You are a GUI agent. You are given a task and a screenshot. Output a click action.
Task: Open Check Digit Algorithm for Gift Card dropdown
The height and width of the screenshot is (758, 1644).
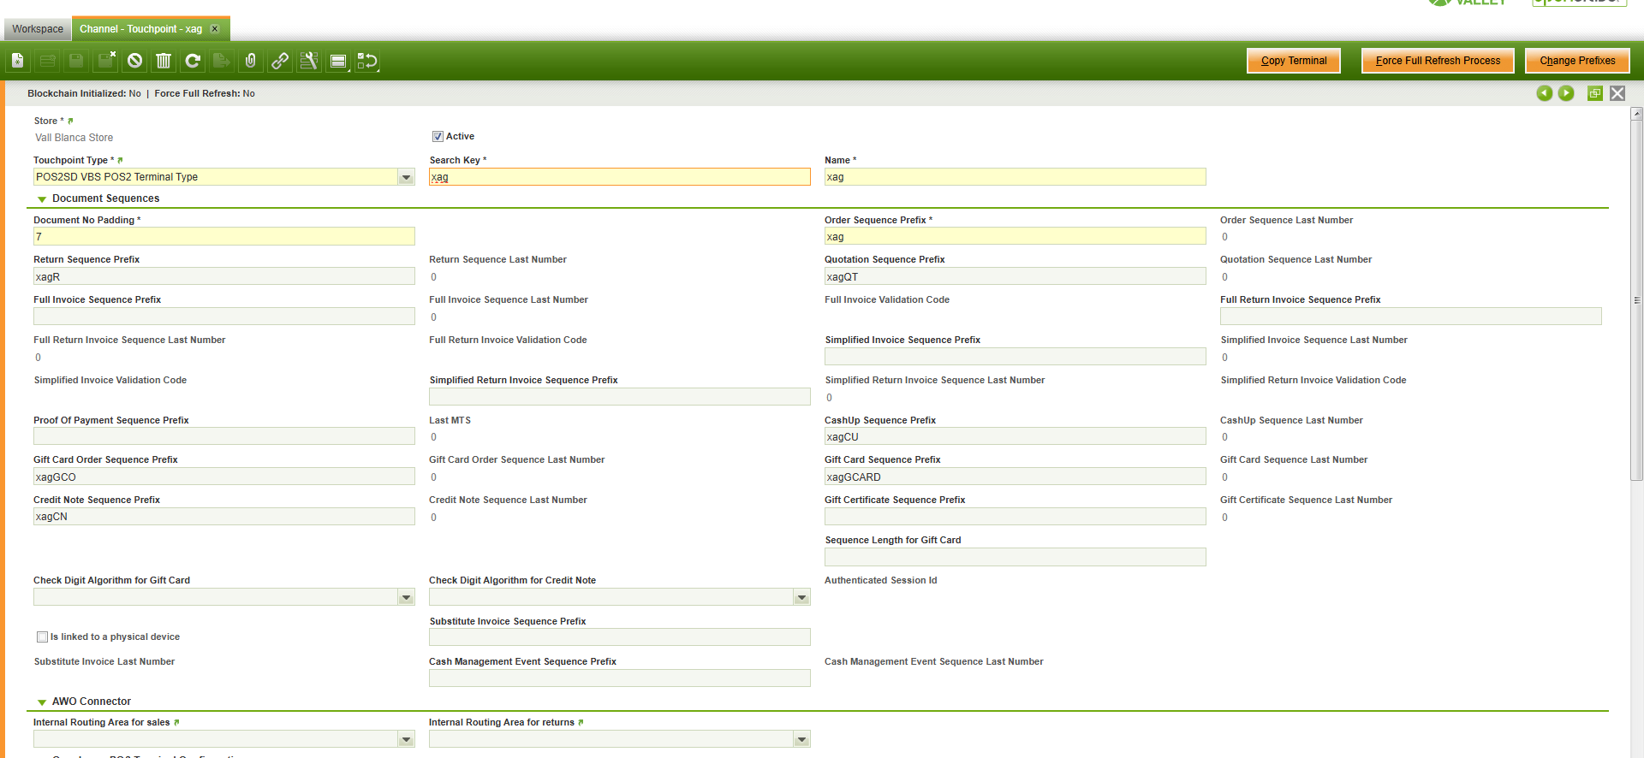coord(406,597)
